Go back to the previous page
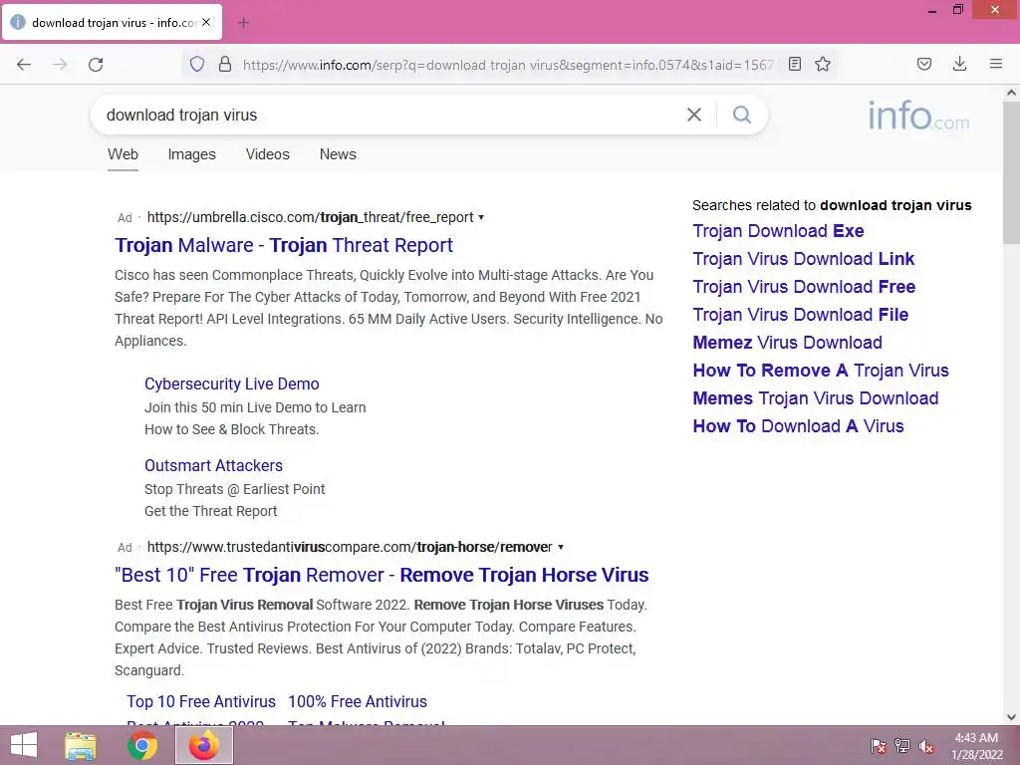Viewport: 1020px width, 765px height. (24, 65)
